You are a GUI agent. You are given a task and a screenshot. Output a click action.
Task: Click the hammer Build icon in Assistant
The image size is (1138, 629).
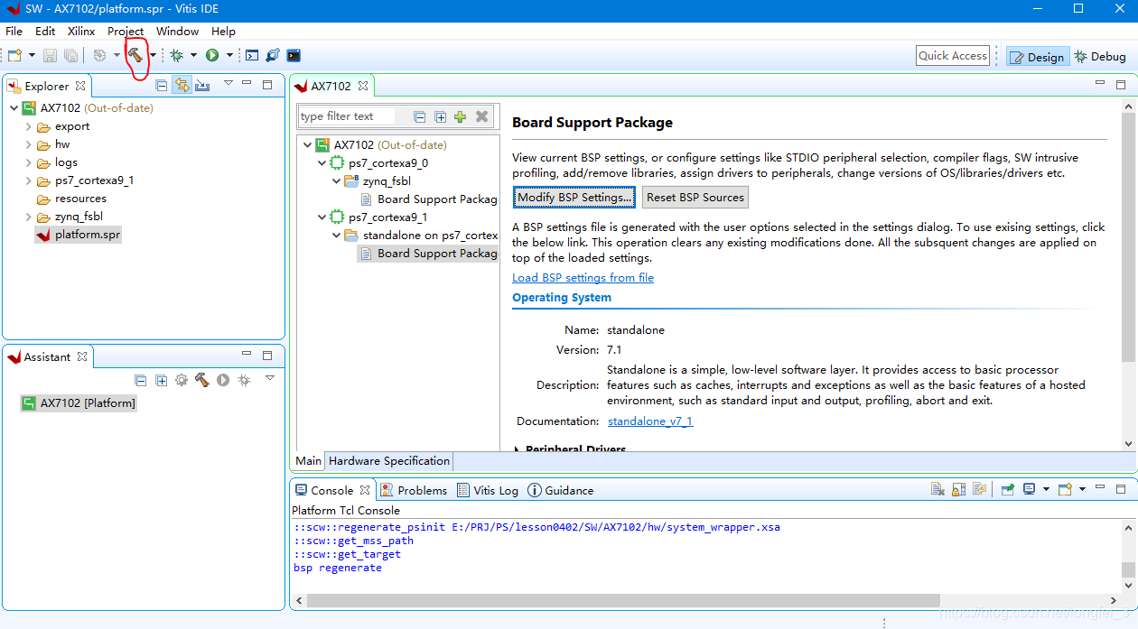tap(202, 380)
